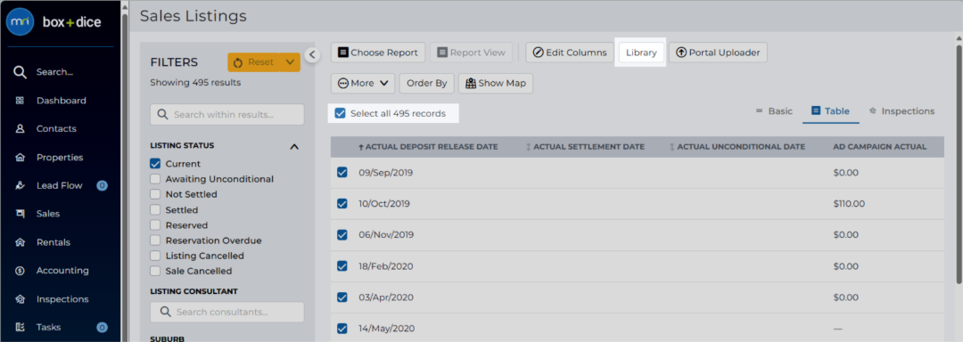963x342 pixels.
Task: Click the sidebar Search magnifier icon
Action: [x=21, y=72]
